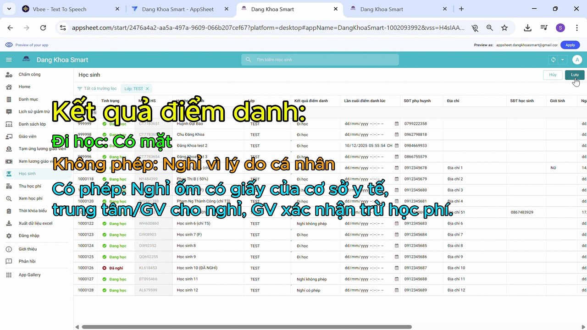Open Tất cả trường lọc filter options
This screenshot has width=587, height=330.
pyautogui.click(x=97, y=88)
